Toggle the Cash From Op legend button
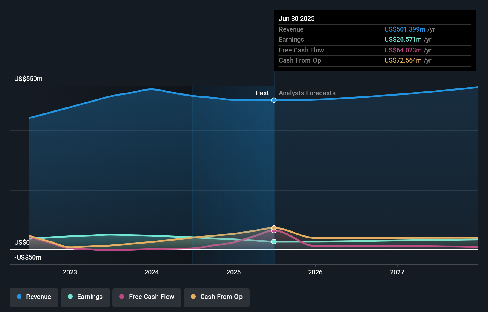The width and height of the screenshot is (488, 312). (217, 297)
